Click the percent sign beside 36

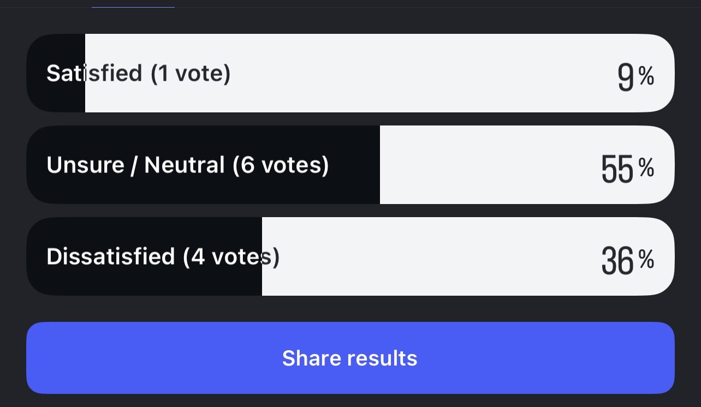pos(646,260)
